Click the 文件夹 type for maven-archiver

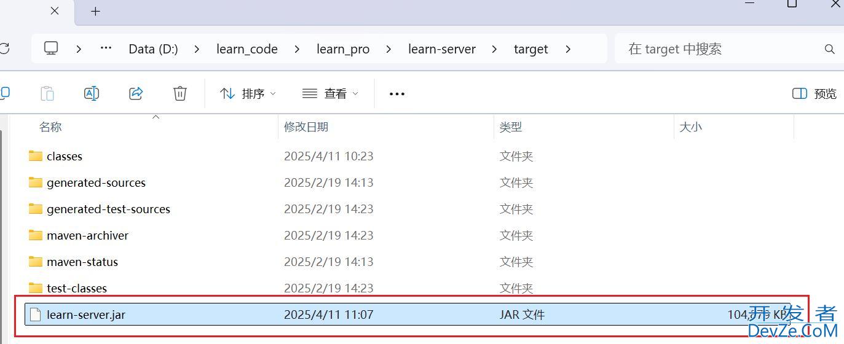tap(516, 235)
